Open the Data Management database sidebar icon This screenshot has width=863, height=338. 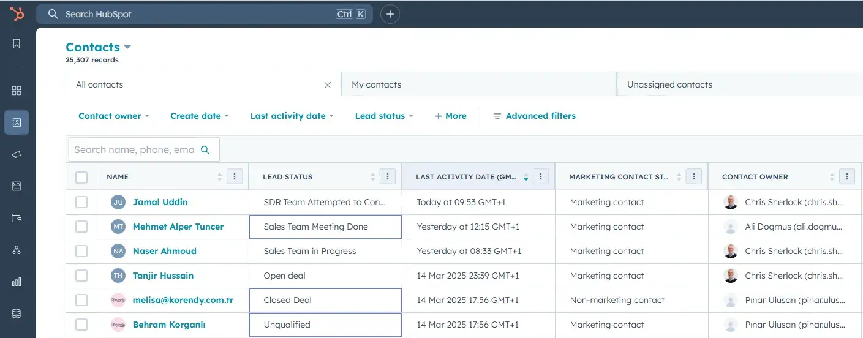pyautogui.click(x=17, y=314)
